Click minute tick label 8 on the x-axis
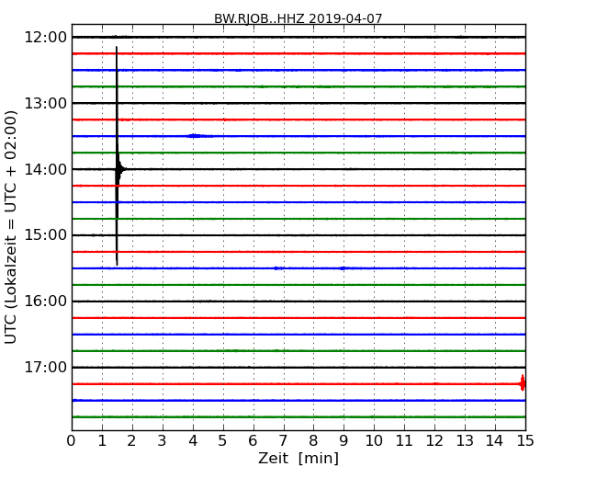The height and width of the screenshot is (478, 597). coord(313,440)
